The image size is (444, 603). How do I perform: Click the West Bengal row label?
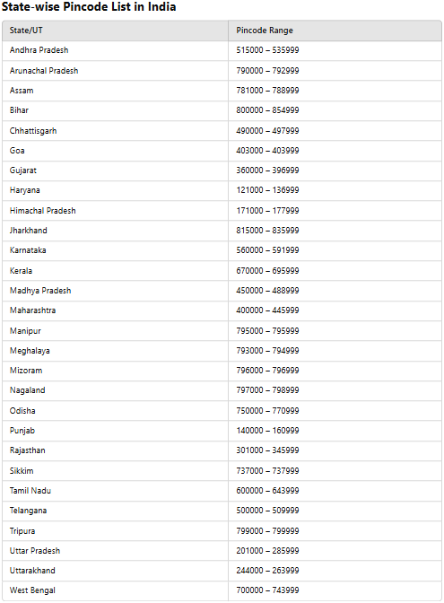click(x=32, y=590)
